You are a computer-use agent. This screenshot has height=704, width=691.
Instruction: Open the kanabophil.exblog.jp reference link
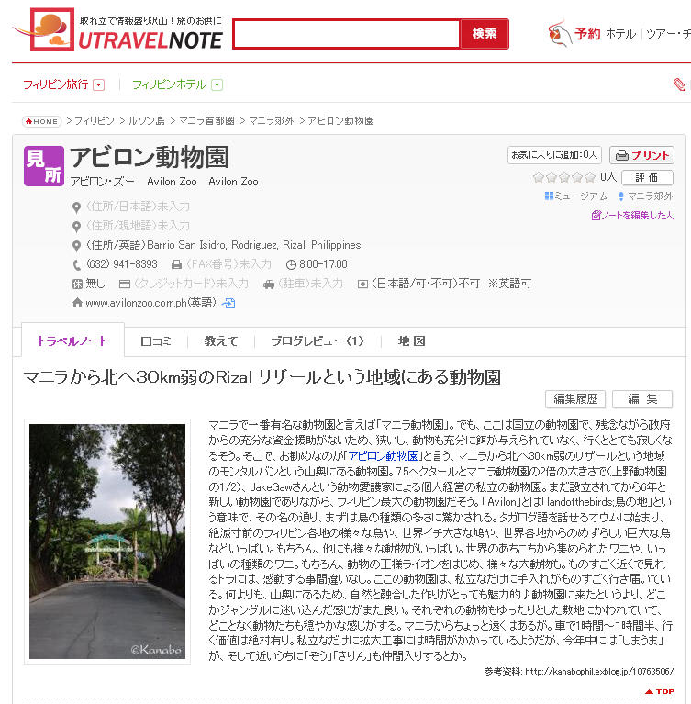[599, 672]
